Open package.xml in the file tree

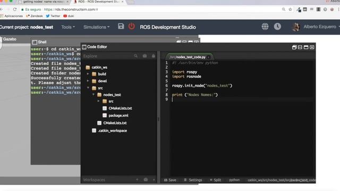pos(118,116)
